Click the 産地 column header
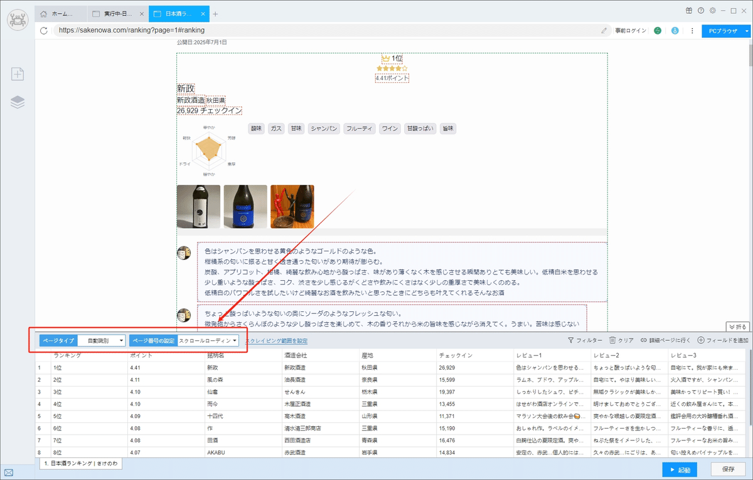 (398, 355)
